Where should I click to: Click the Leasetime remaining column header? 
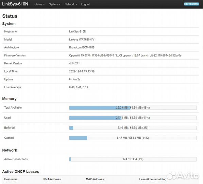pyautogui.click(x=153, y=179)
